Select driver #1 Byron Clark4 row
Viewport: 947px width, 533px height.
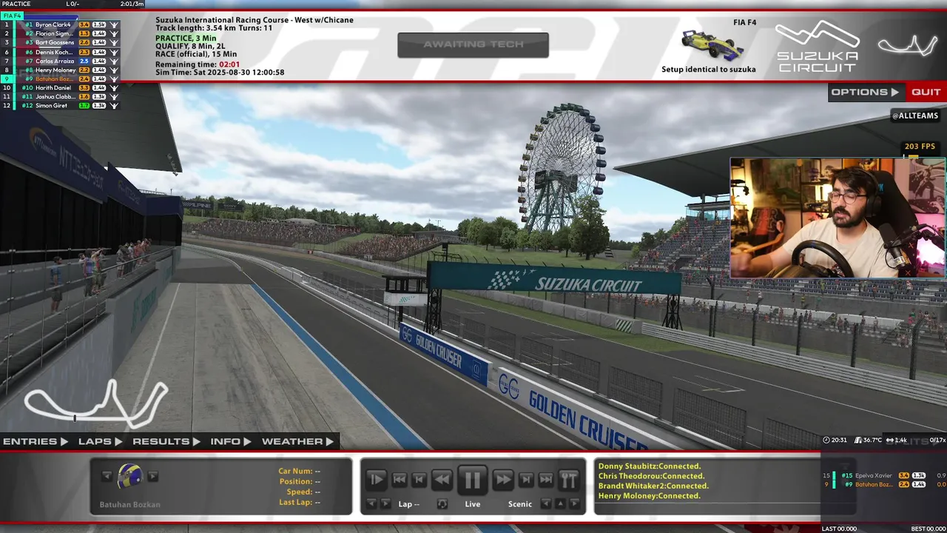tap(60, 24)
